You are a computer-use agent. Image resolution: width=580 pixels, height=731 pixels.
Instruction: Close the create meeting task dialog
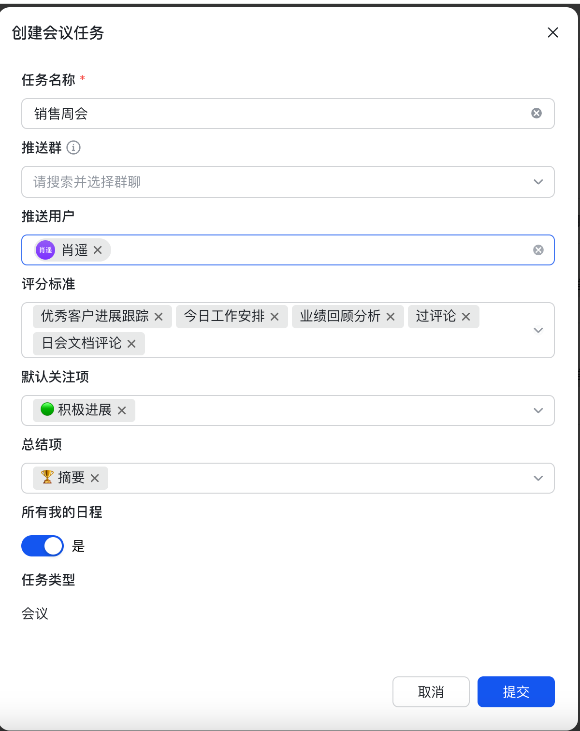pos(553,32)
